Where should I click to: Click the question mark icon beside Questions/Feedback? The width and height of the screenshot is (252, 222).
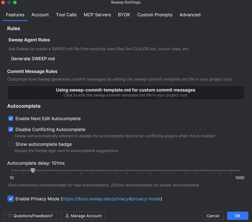click(10, 216)
